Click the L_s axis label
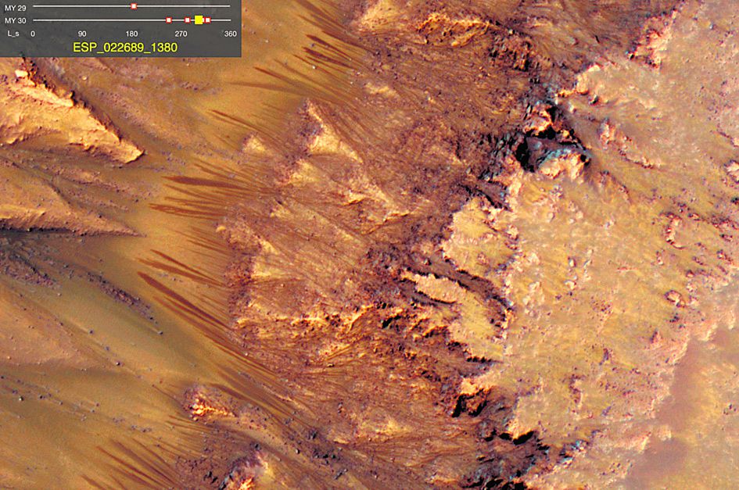 click(x=13, y=34)
